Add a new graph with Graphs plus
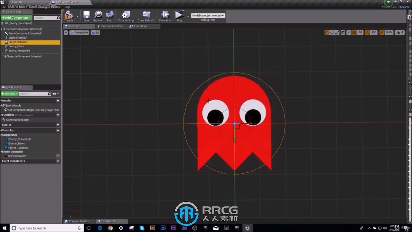This screenshot has width=412, height=232. coord(58,101)
